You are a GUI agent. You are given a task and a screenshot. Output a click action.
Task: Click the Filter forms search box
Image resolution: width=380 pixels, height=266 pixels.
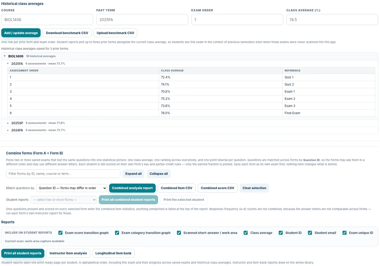(x=63, y=174)
